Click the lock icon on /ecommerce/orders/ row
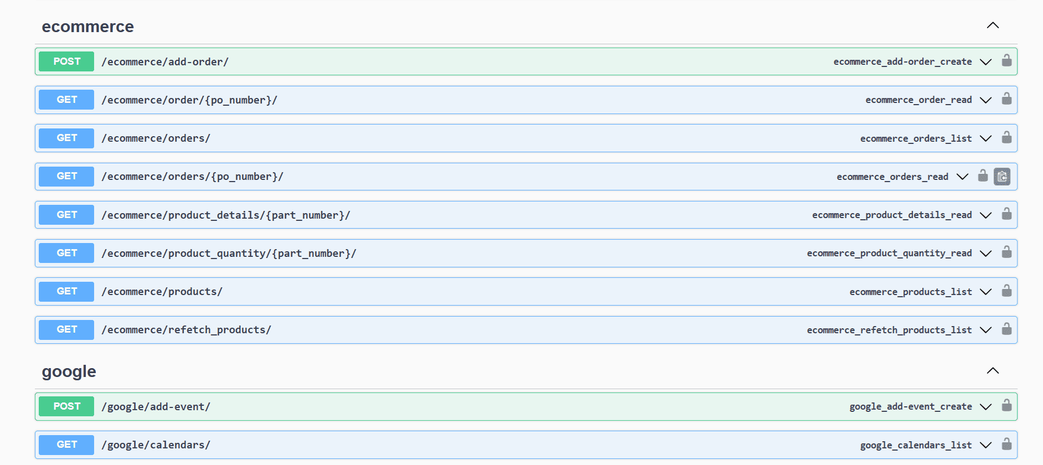 pos(1006,138)
